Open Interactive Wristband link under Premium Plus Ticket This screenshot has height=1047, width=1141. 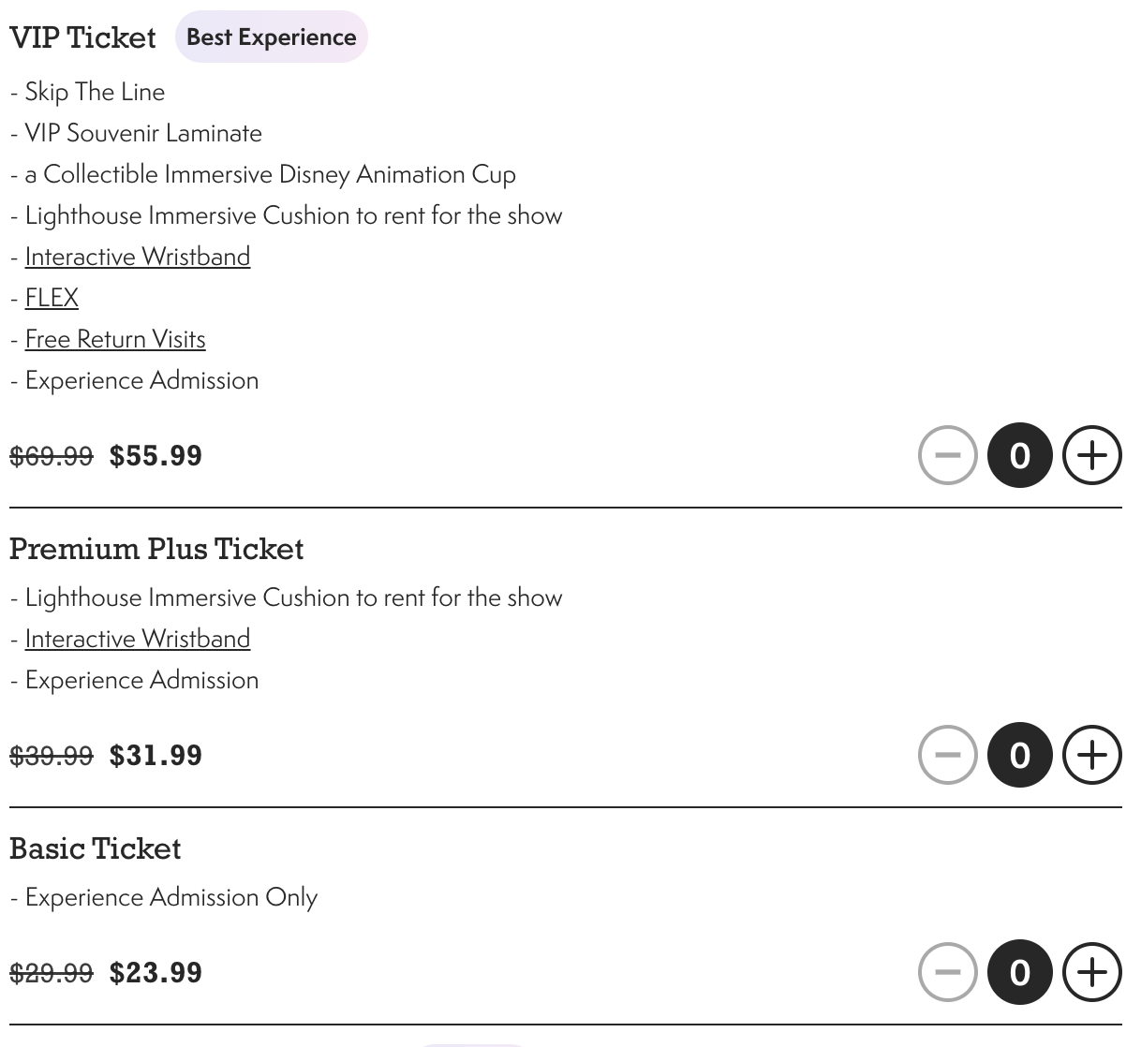click(138, 638)
